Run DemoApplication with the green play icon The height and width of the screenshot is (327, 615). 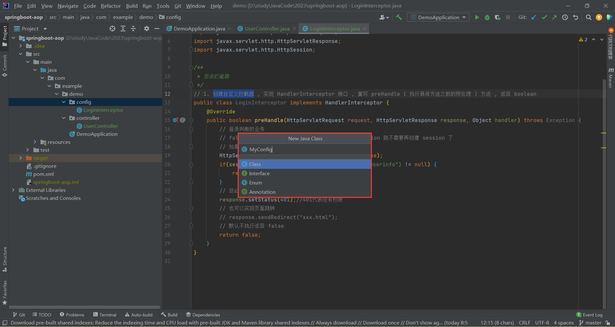tap(477, 17)
